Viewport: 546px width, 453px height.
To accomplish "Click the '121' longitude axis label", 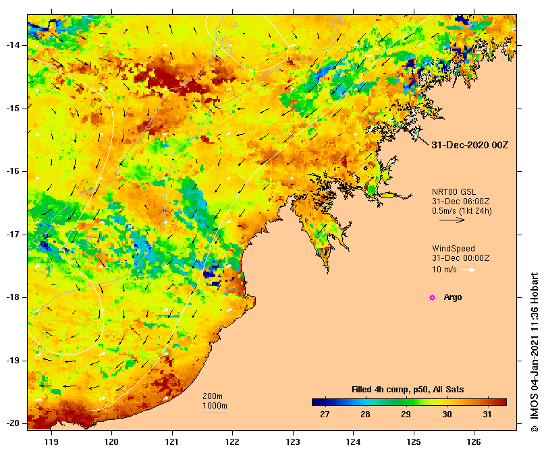I will click(172, 442).
